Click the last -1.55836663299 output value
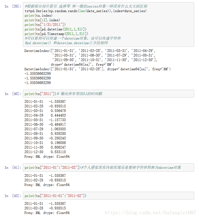Viewport: 199px width, 218px height. pyautogui.click(x=38, y=83)
